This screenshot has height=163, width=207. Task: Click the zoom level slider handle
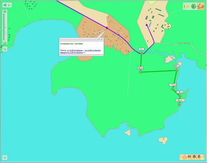pyautogui.click(x=5, y=27)
